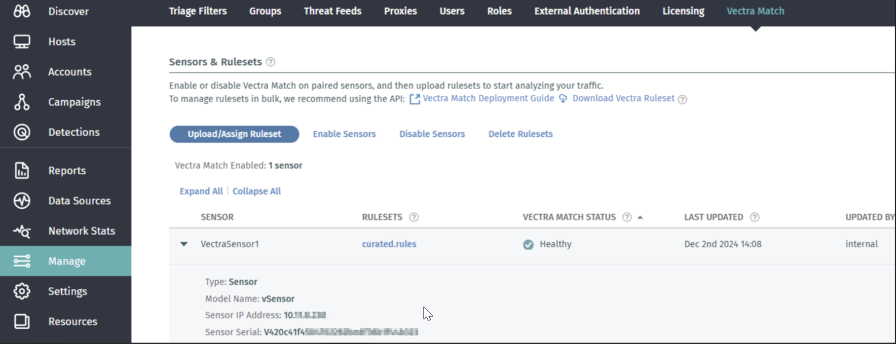Click the Upload/Assign Ruleset button
The image size is (896, 344).
pyautogui.click(x=234, y=134)
